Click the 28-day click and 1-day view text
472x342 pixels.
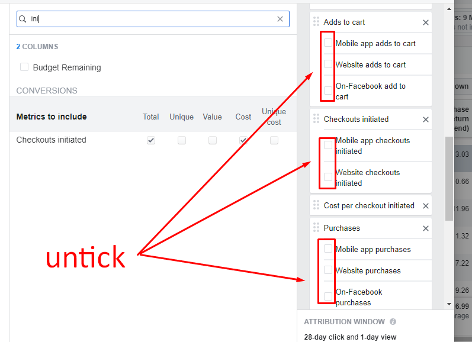(350, 337)
